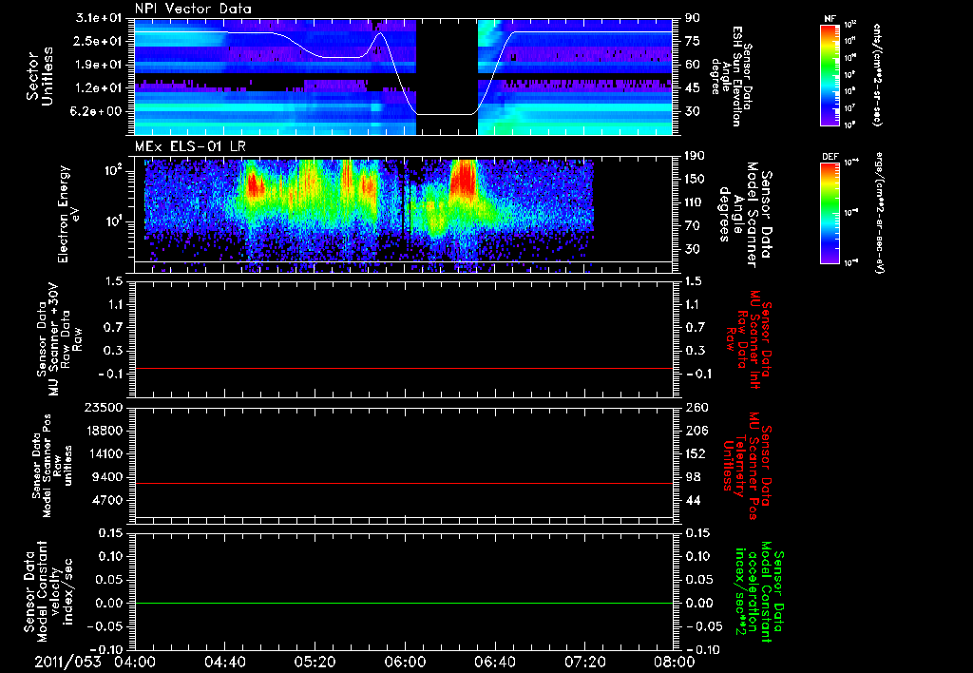Click the '07:20' time axis label
This screenshot has width=973, height=673.
584,662
